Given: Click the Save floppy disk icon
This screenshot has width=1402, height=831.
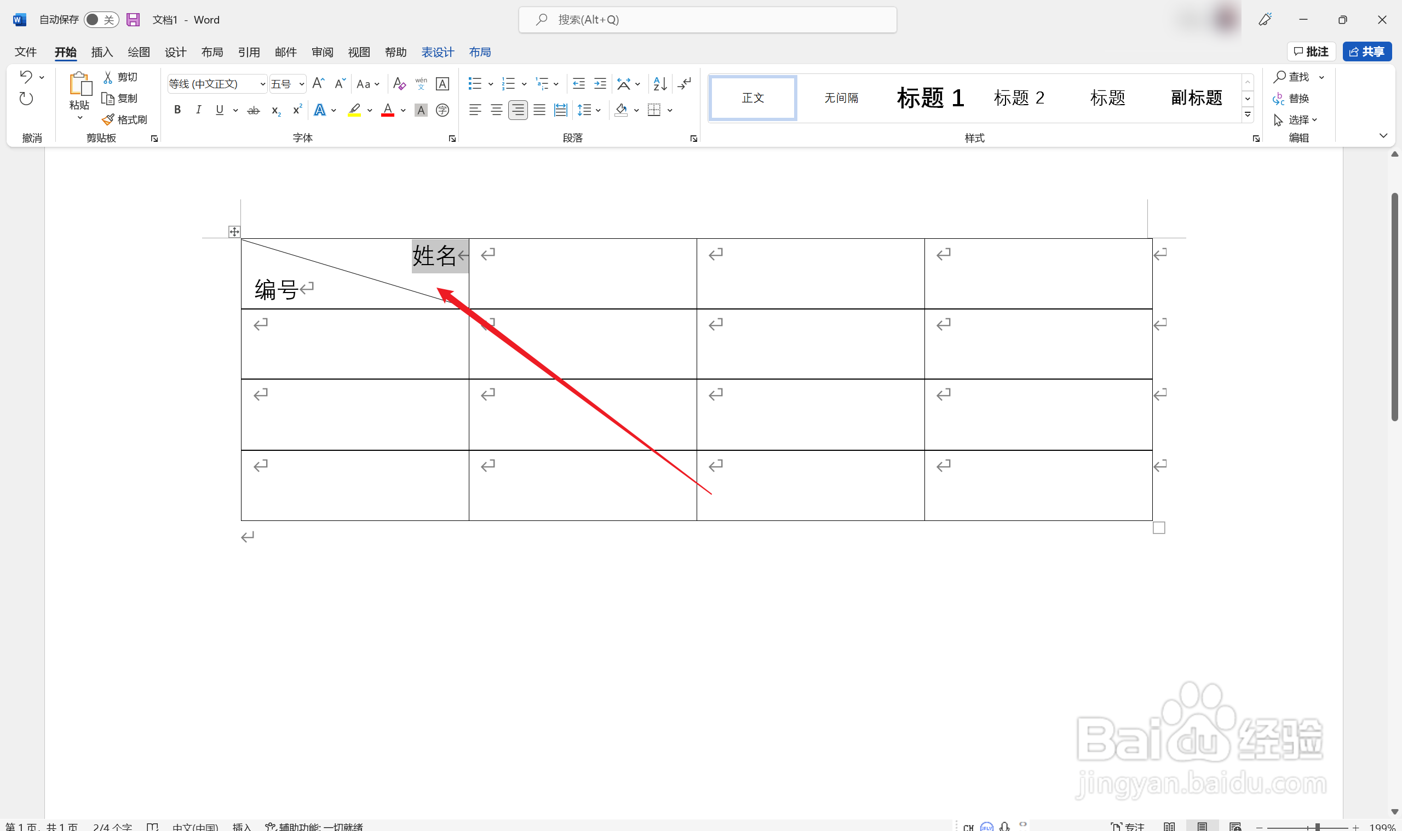Looking at the screenshot, I should (133, 20).
